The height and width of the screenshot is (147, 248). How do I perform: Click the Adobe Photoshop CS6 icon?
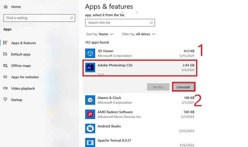(90, 68)
